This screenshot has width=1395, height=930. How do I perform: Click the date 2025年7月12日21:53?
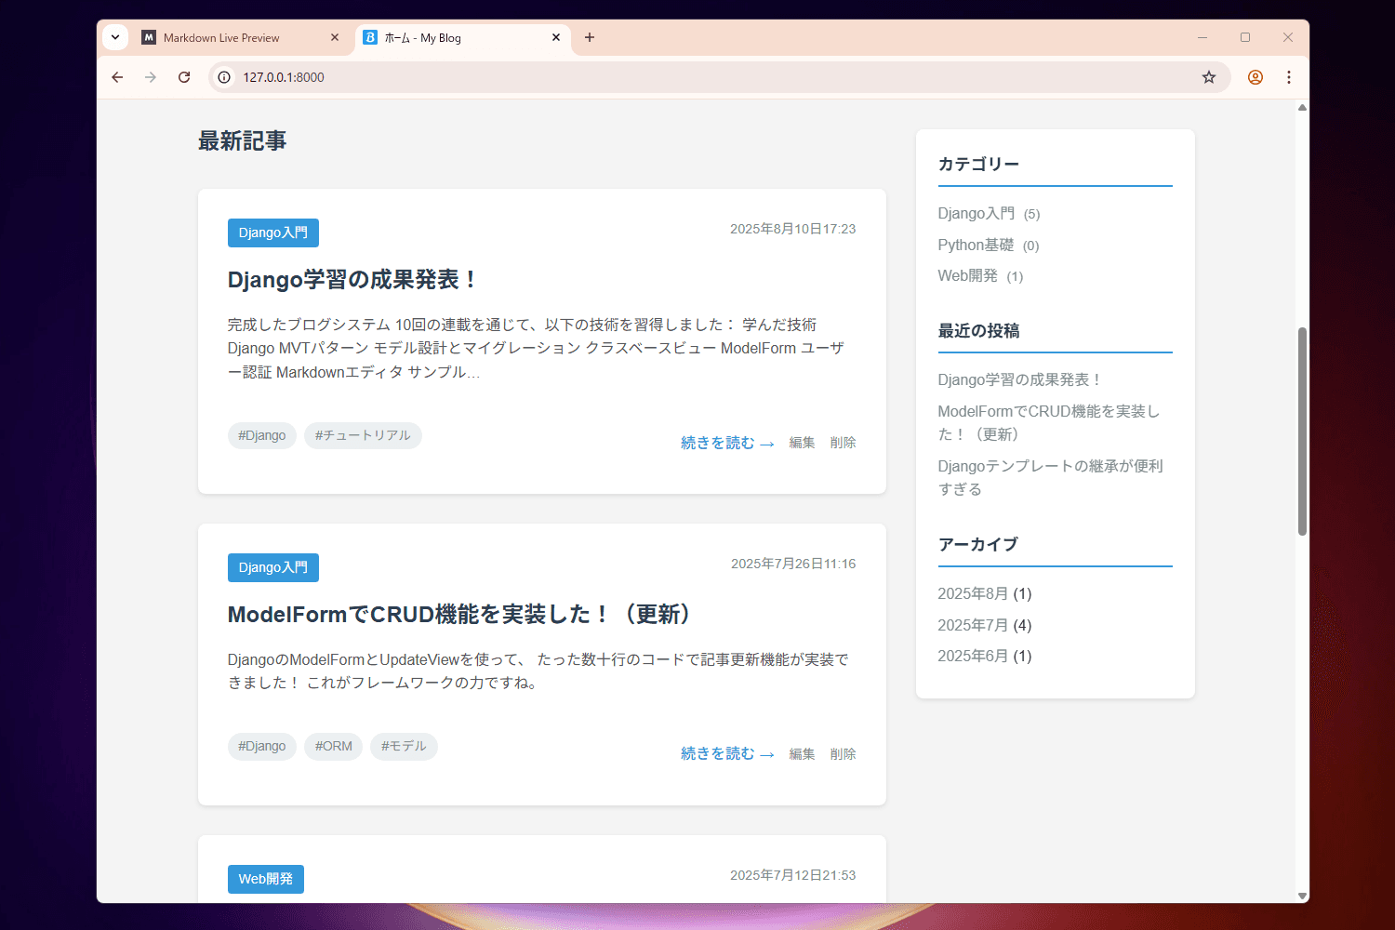(793, 875)
